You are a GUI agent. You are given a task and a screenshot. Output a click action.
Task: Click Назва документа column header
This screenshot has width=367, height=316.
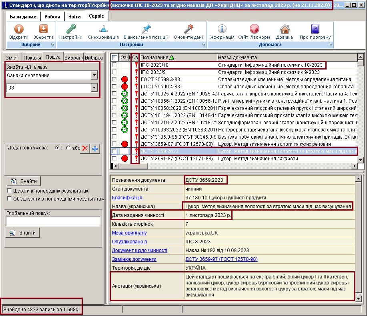tap(287, 58)
